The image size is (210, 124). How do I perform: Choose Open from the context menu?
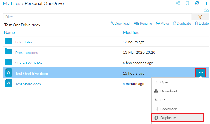tap(178, 82)
